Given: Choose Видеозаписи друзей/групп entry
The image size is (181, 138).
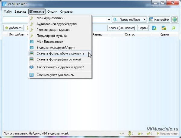Looking at the screenshot, I should tap(60, 48).
